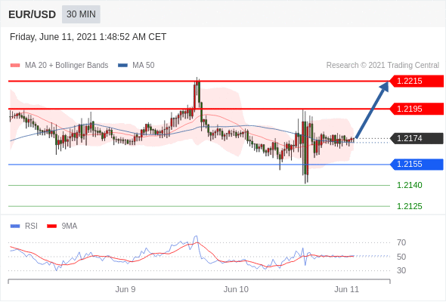Click the date and time text line
The height and width of the screenshot is (302, 446).
click(88, 37)
